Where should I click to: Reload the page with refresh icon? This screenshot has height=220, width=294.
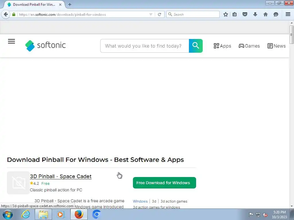coord(160,14)
